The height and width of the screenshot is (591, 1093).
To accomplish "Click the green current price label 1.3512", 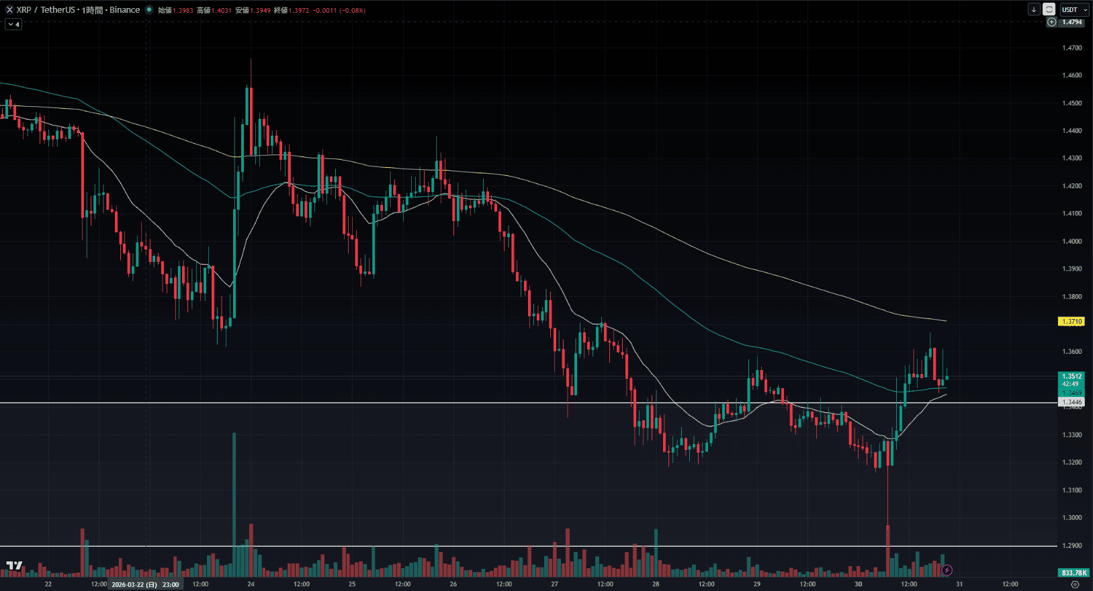I will click(1072, 377).
